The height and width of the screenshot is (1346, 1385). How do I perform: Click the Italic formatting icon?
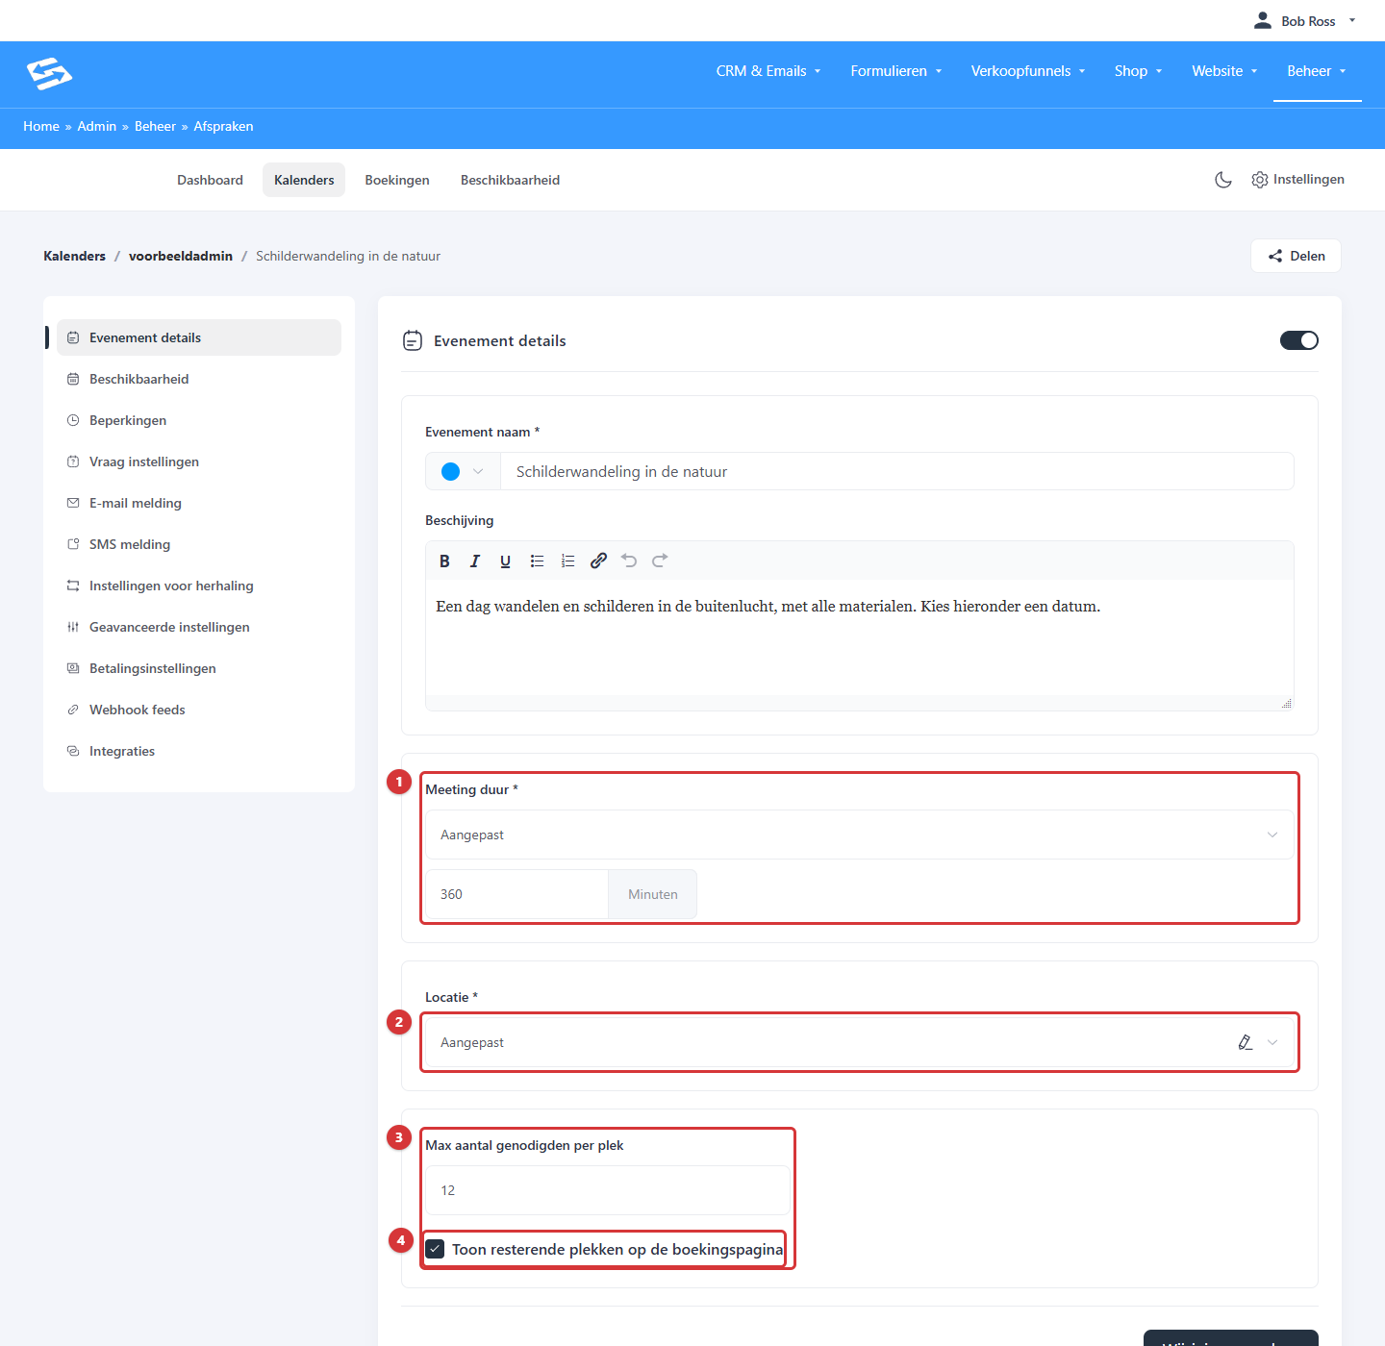tap(475, 561)
